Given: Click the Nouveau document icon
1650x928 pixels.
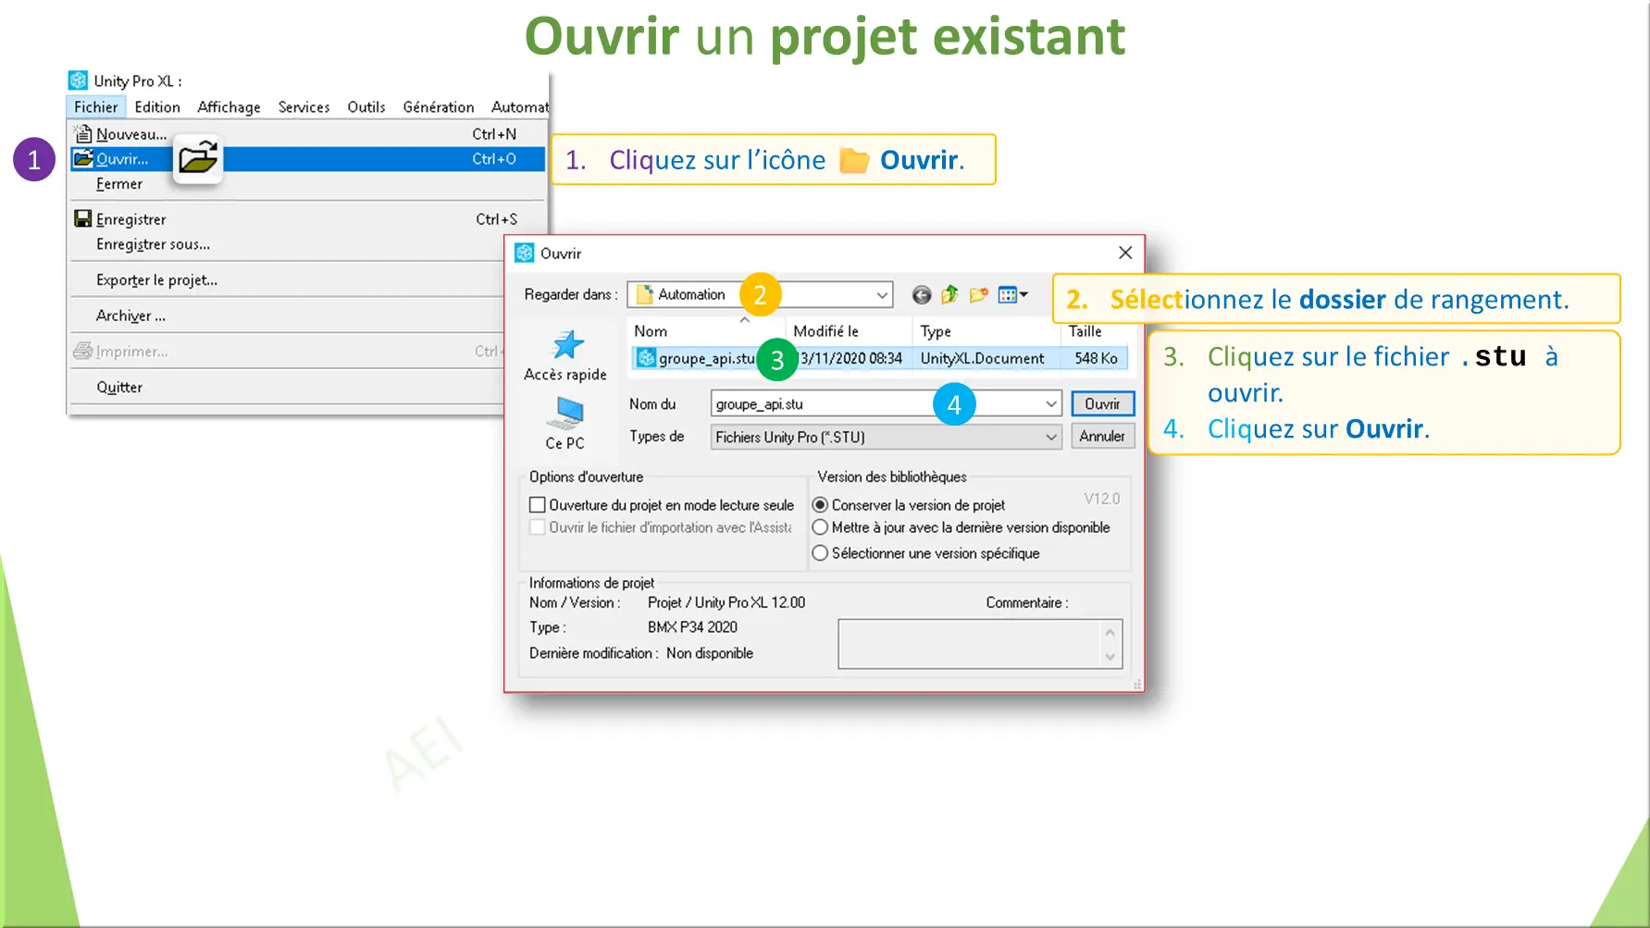Looking at the screenshot, I should (84, 133).
